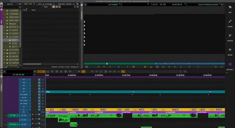Mute the A1 / Mix source track

(x=6, y=115)
